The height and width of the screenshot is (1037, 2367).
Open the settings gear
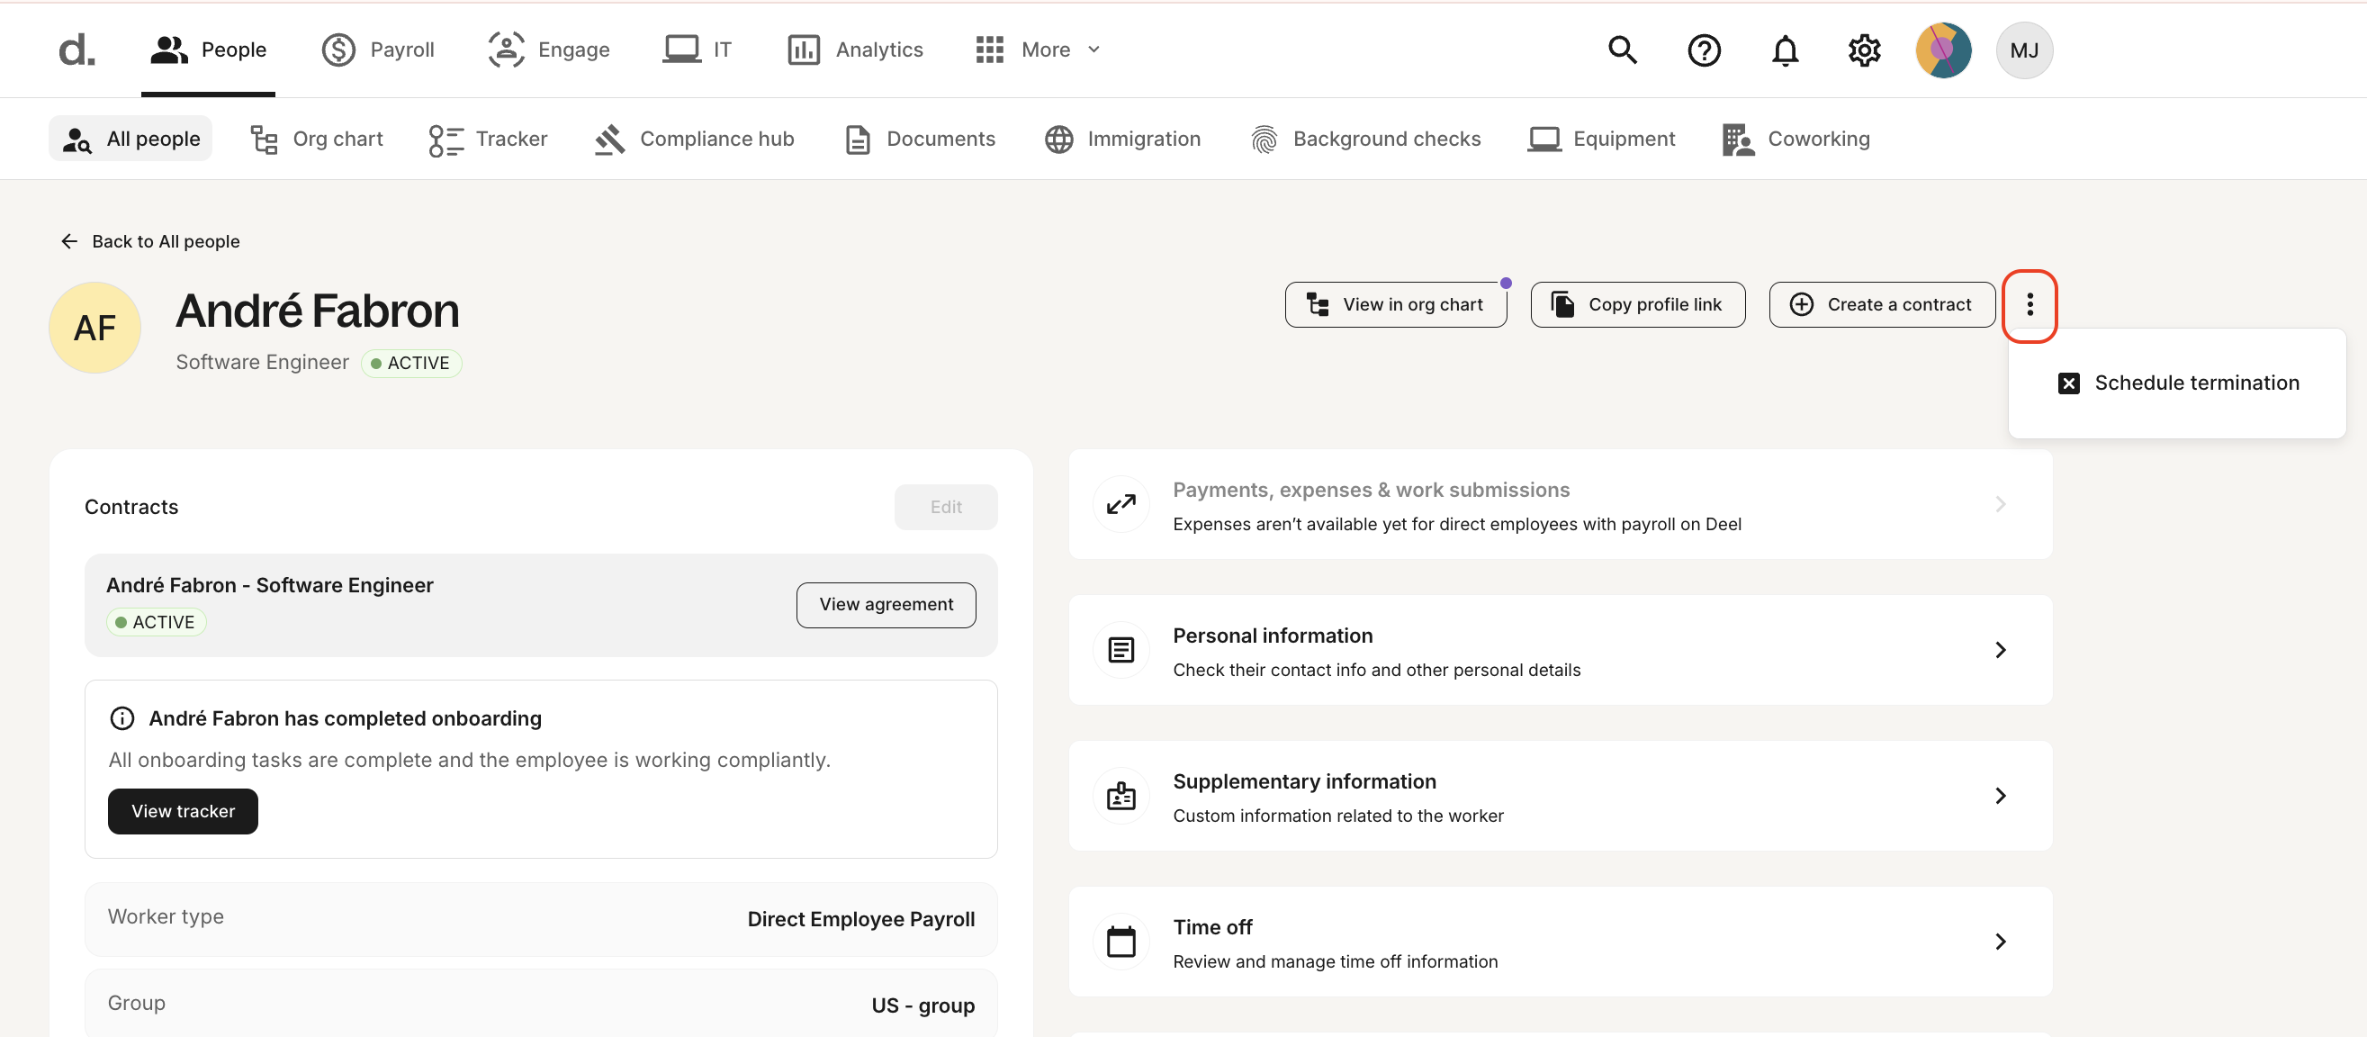coord(1865,50)
